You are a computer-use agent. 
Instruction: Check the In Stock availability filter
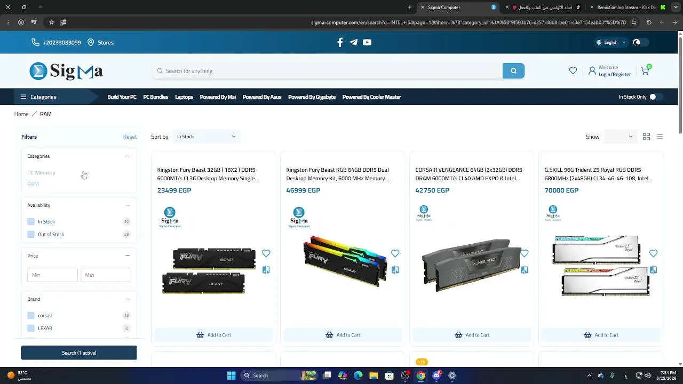tap(31, 221)
